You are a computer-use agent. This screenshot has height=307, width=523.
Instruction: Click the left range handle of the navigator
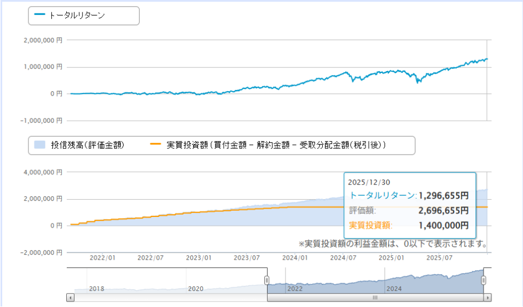[x=267, y=280]
